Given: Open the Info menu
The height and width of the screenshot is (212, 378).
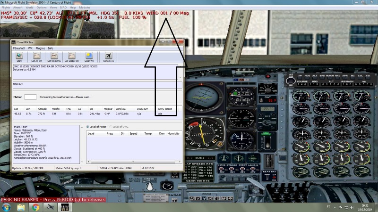Looking at the screenshot, I should 51,49.
